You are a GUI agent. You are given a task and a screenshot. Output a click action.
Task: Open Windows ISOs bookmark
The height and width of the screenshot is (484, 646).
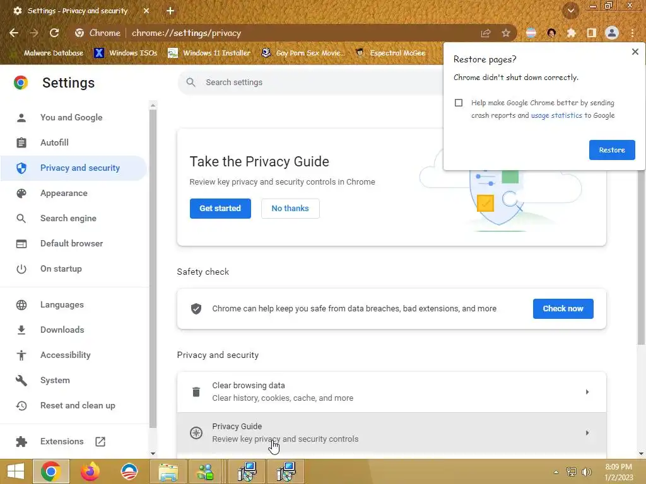[126, 53]
